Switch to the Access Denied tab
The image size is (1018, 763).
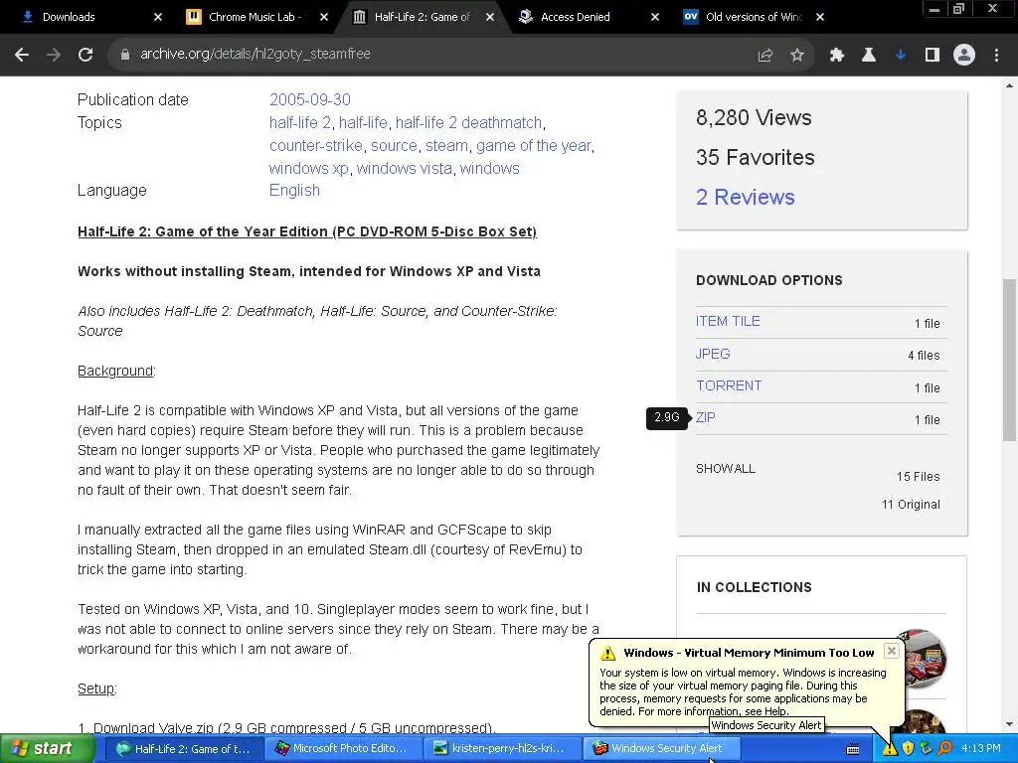[x=588, y=17]
